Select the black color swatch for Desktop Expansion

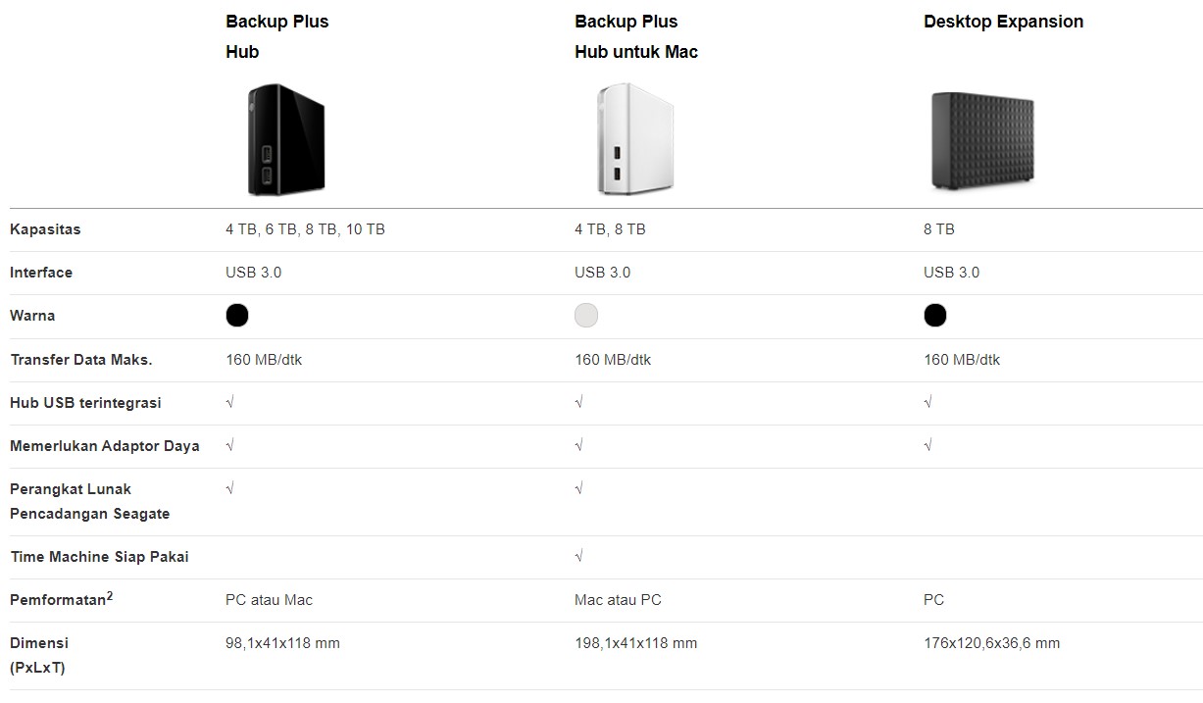(x=935, y=315)
